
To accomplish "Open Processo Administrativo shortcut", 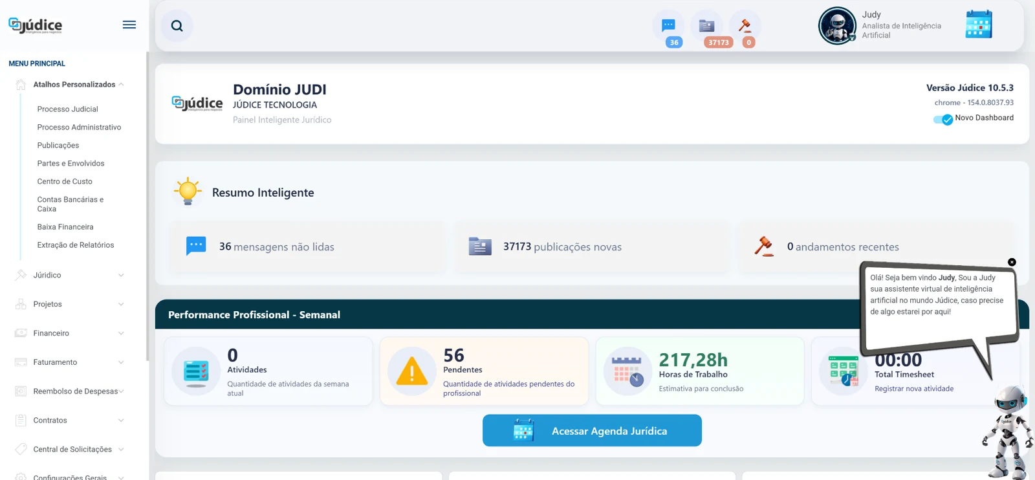I will click(x=79, y=127).
